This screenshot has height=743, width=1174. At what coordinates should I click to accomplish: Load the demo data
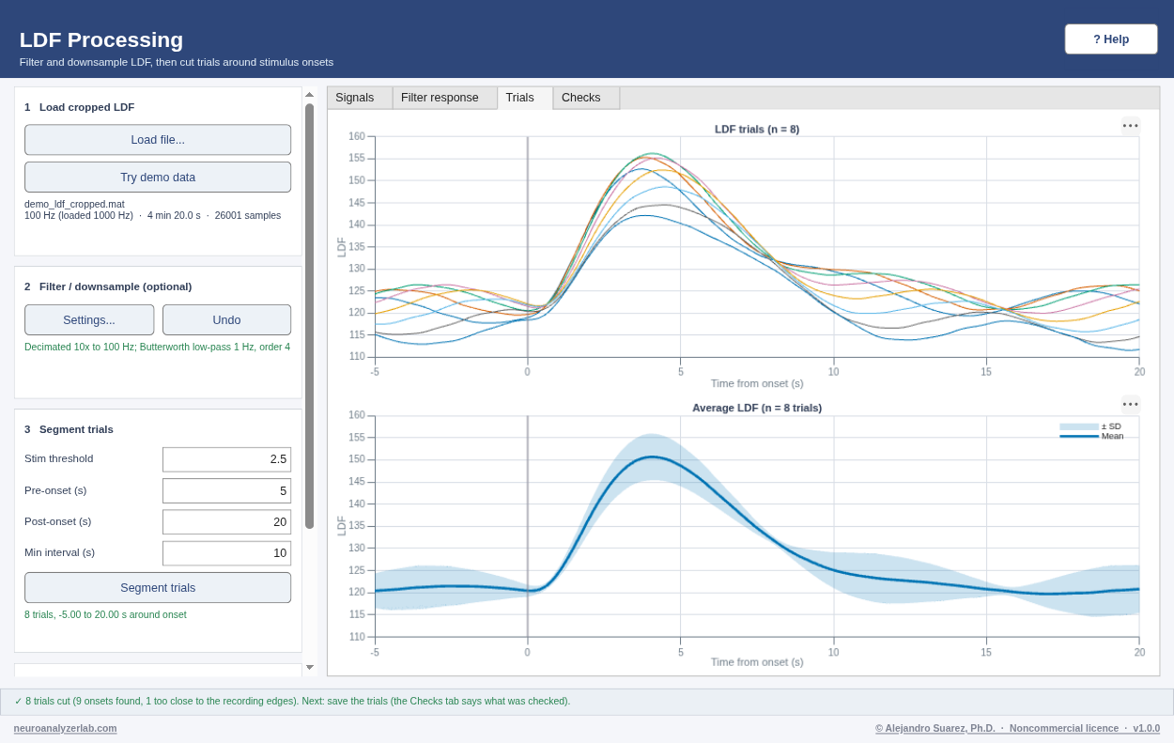coord(158,178)
